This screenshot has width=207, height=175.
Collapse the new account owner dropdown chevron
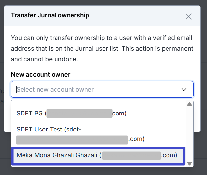pos(184,90)
